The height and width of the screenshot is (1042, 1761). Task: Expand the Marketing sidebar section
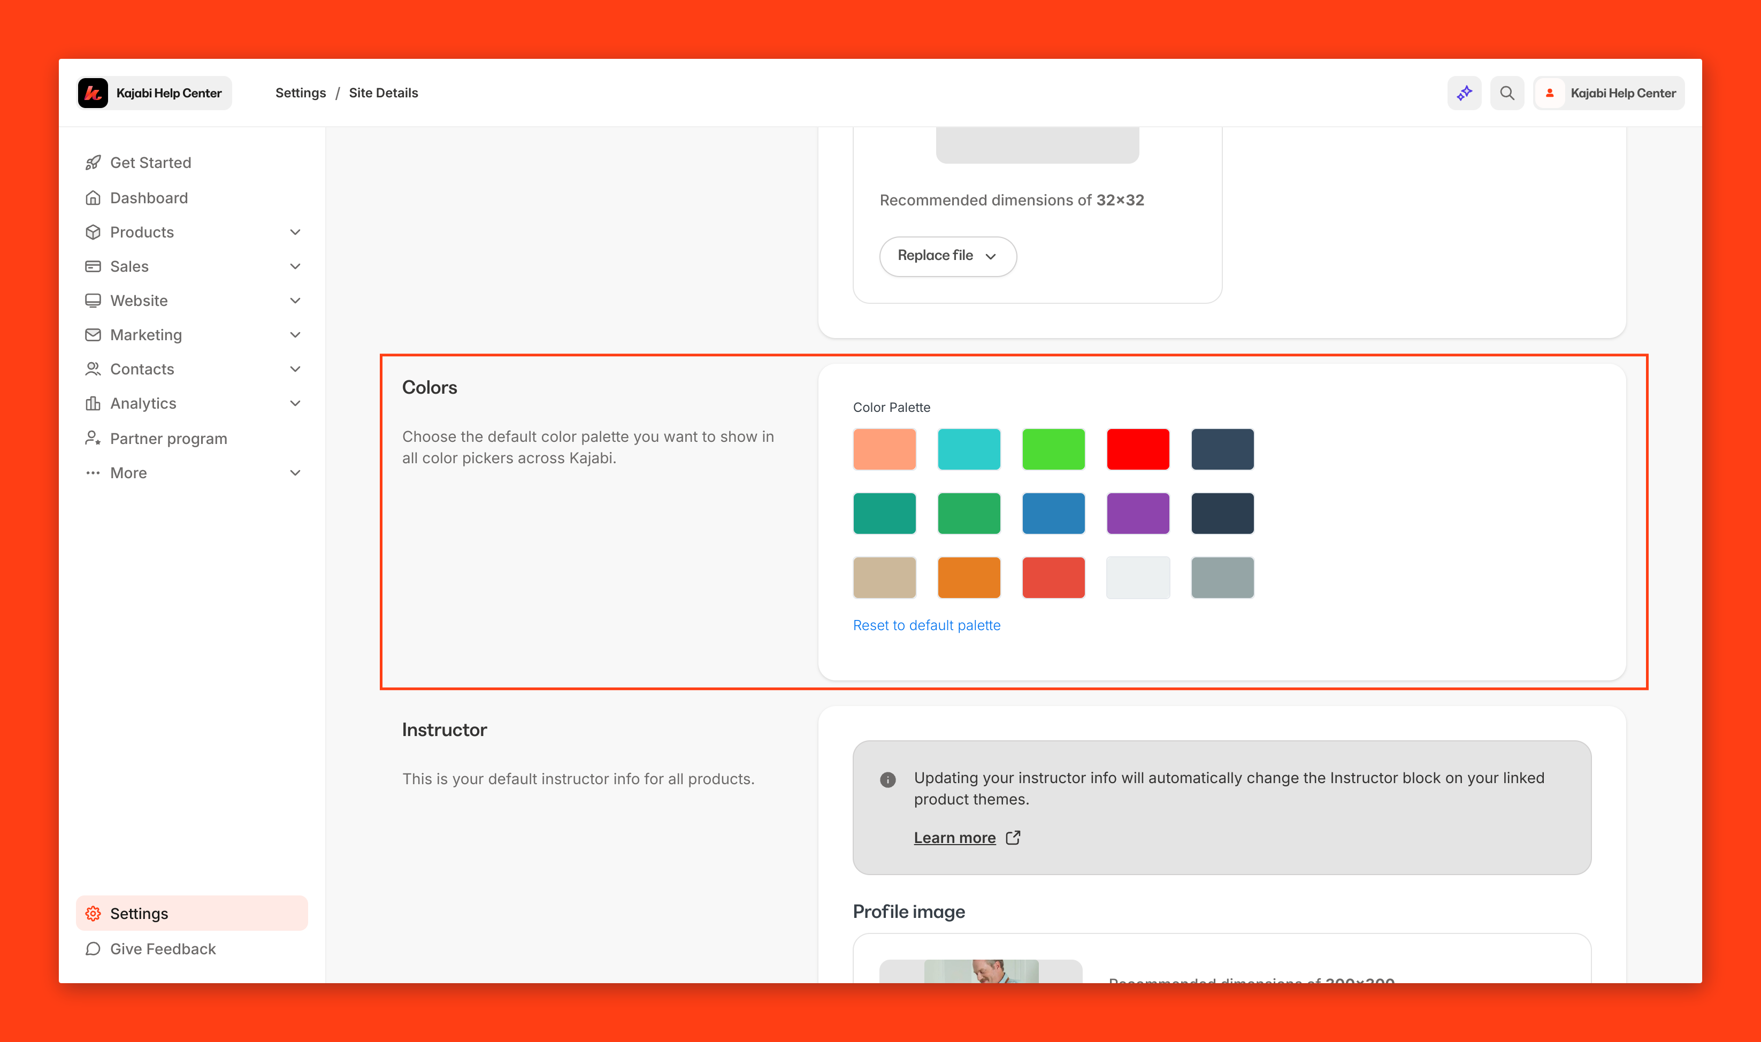click(x=296, y=335)
